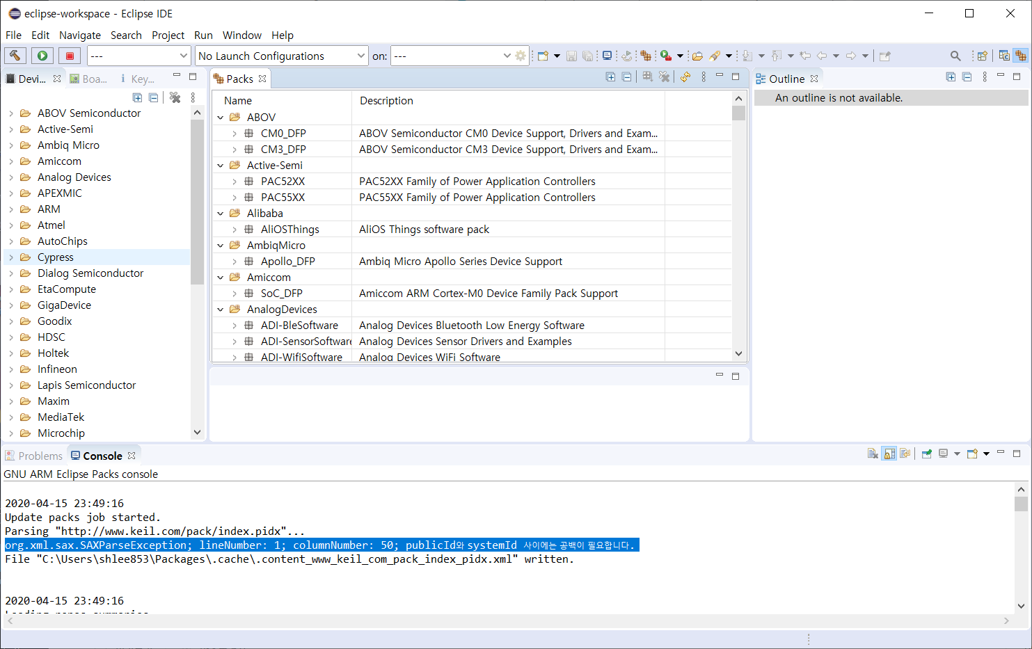1032x649 pixels.
Task: Open the Display Selected Console dropdown arrow
Action: click(x=957, y=454)
